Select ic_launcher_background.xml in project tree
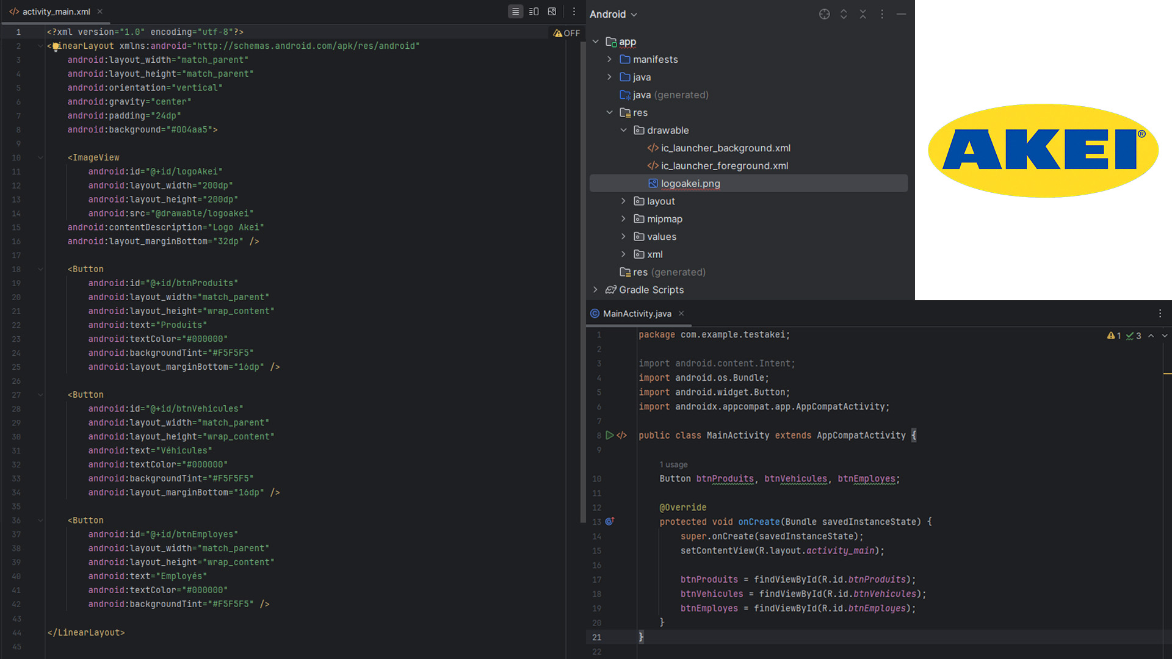Viewport: 1172px width, 659px height. (725, 148)
